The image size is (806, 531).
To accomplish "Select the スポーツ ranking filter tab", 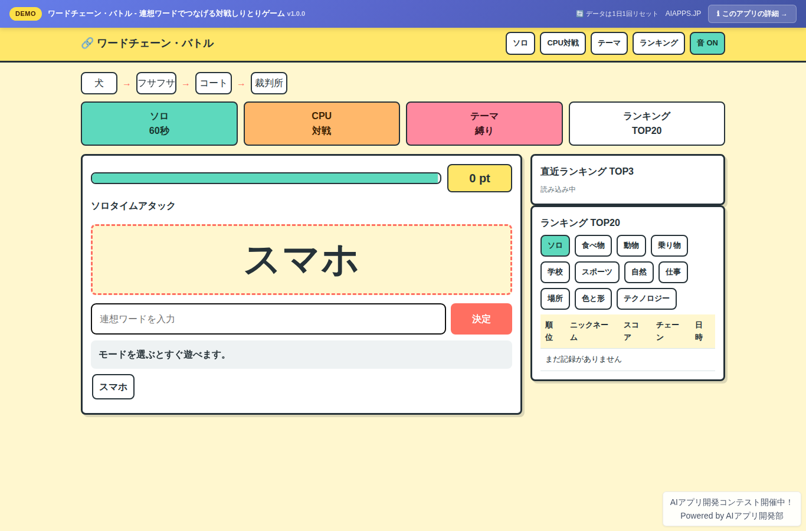I will click(597, 272).
